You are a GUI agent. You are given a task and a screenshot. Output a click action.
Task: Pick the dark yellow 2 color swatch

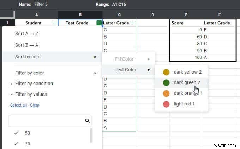tap(166, 72)
